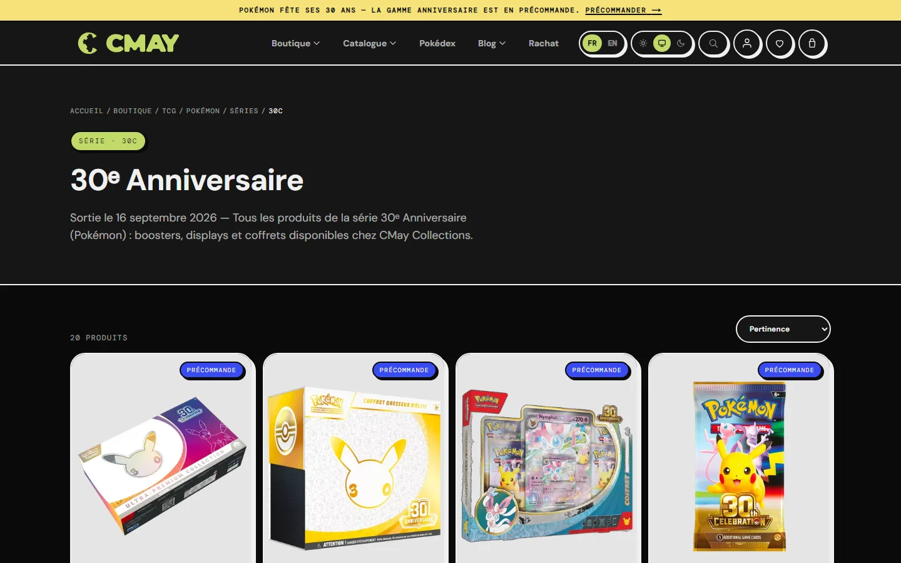Open the Rachat page
901x563 pixels.
(x=543, y=43)
